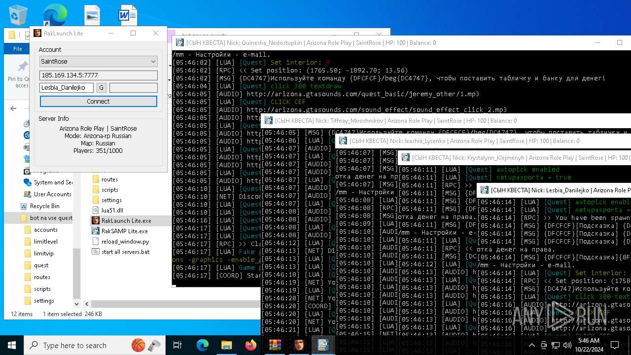Viewport: 631px width, 355px height.
Task: Open the Windows Start menu
Action: click(12, 345)
